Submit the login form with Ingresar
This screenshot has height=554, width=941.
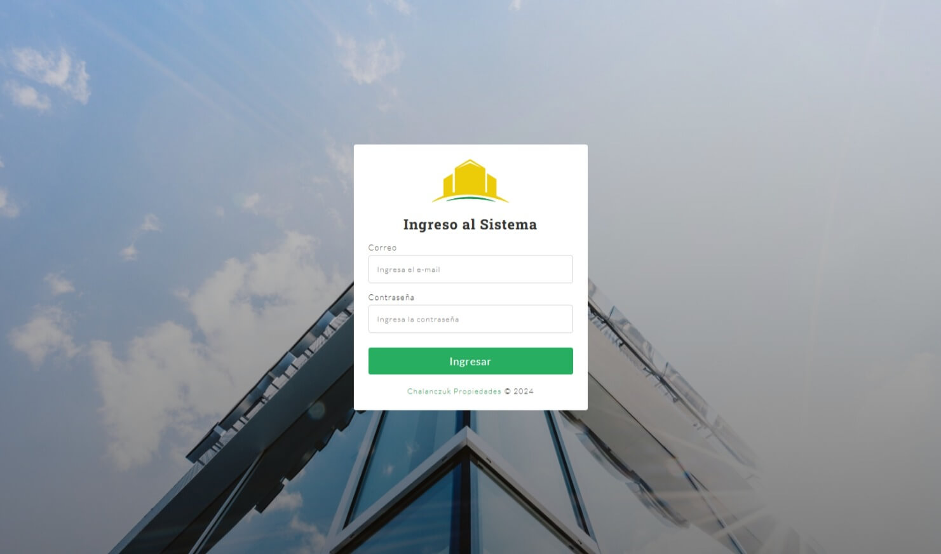point(470,361)
